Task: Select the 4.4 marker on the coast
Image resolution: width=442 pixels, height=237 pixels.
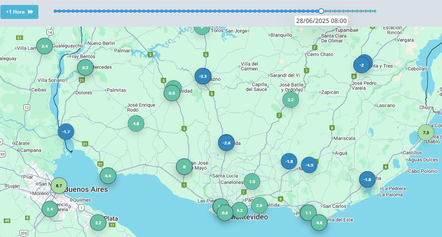Action: tap(108, 176)
